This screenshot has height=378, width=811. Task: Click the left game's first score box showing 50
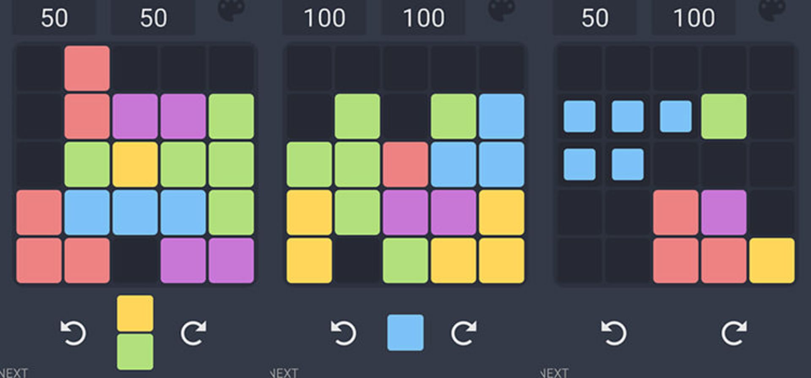(x=54, y=18)
